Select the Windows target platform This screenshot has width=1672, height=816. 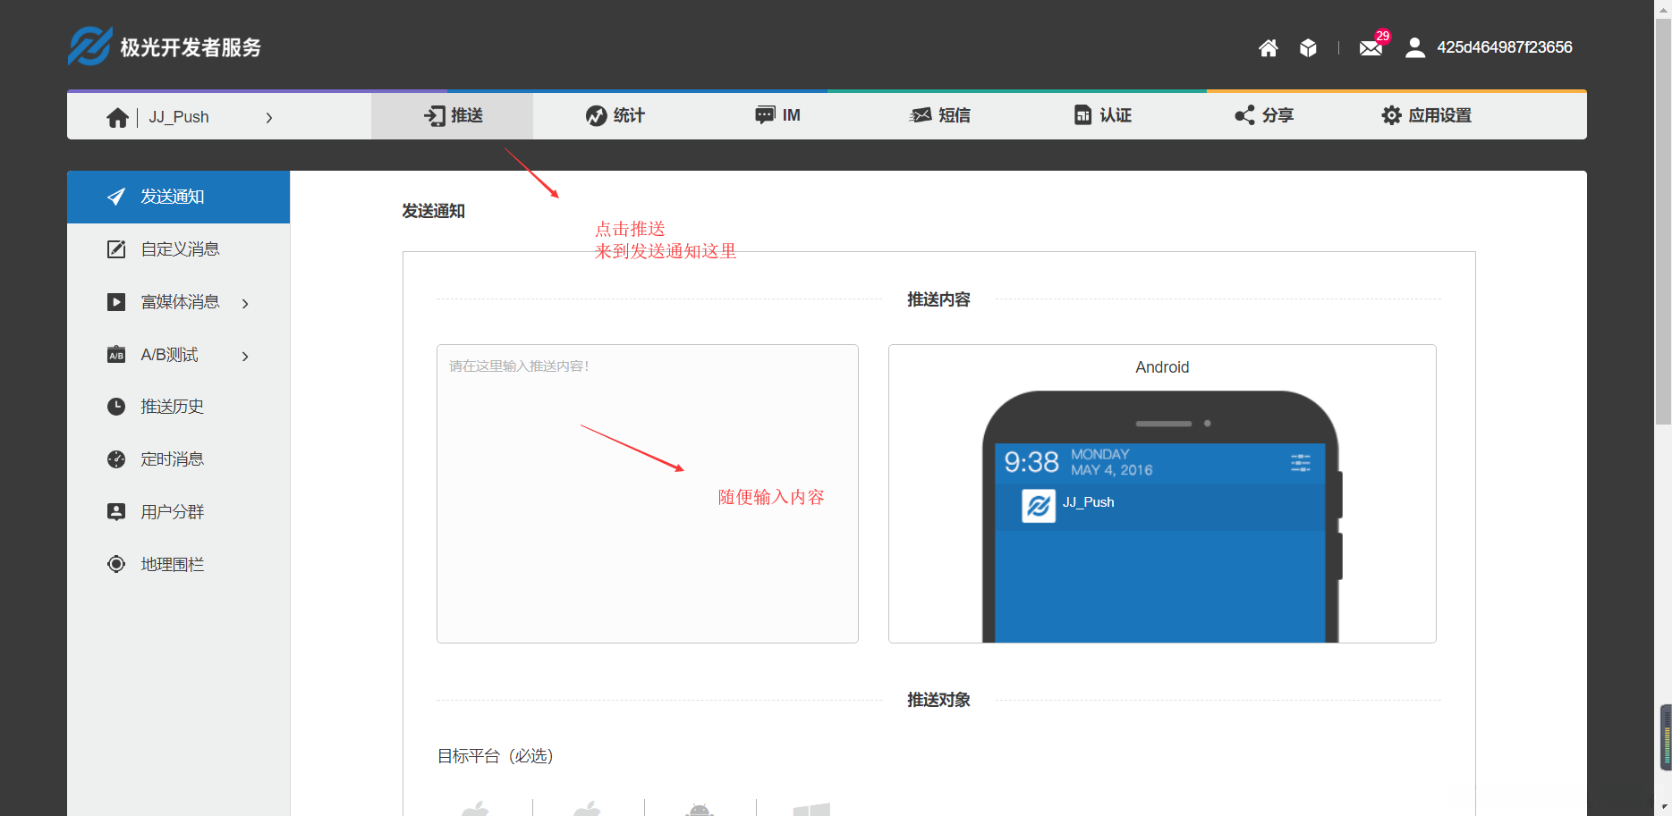point(811,807)
